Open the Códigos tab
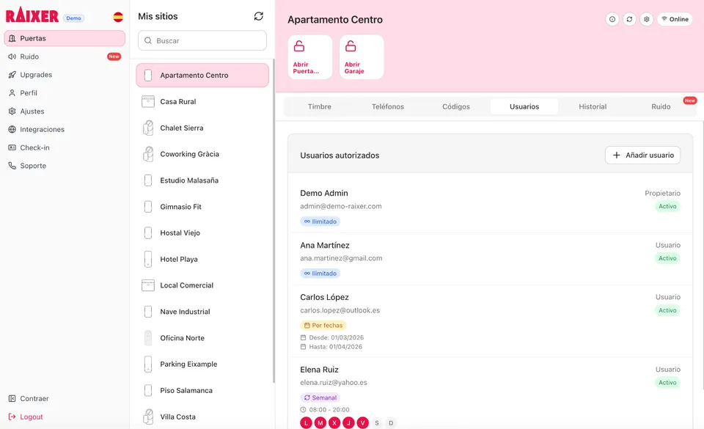Image resolution: width=704 pixels, height=429 pixels. coord(456,106)
